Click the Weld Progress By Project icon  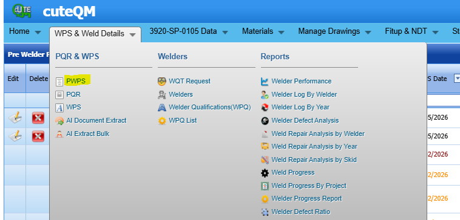pyautogui.click(x=265, y=186)
